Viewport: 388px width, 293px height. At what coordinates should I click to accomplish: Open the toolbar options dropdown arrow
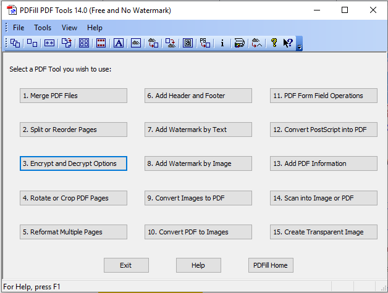point(299,44)
